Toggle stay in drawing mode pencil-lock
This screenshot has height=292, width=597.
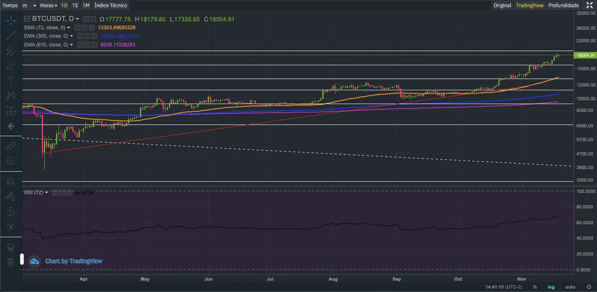tap(11, 197)
